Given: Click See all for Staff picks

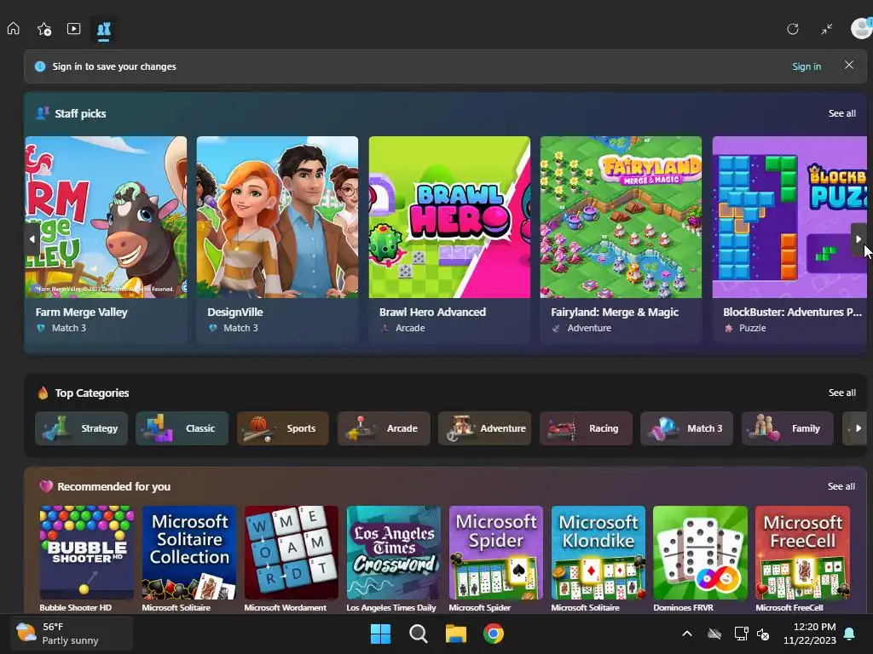Looking at the screenshot, I should tap(841, 113).
